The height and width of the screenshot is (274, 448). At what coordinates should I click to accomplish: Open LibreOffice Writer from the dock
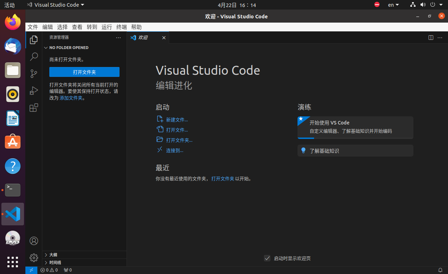tap(13, 118)
